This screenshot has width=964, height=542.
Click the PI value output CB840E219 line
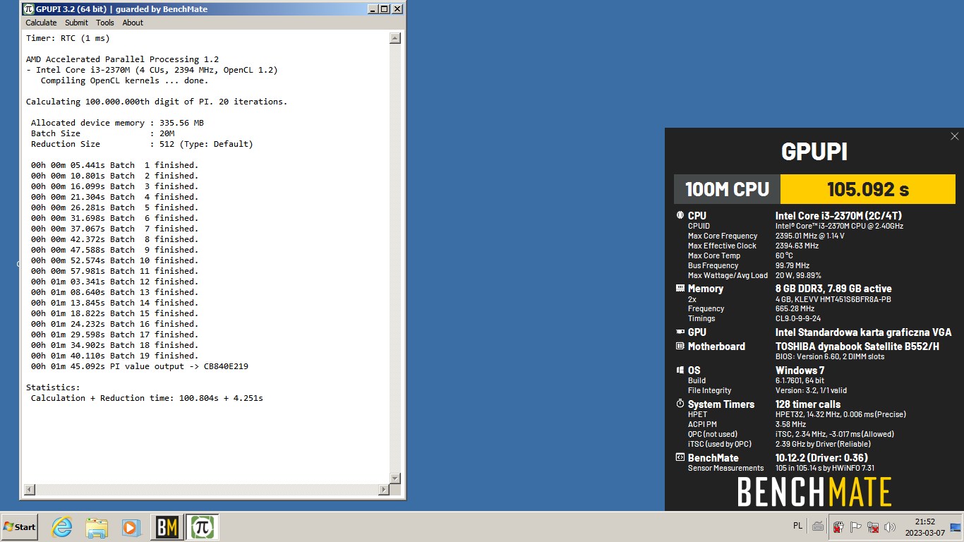[140, 366]
